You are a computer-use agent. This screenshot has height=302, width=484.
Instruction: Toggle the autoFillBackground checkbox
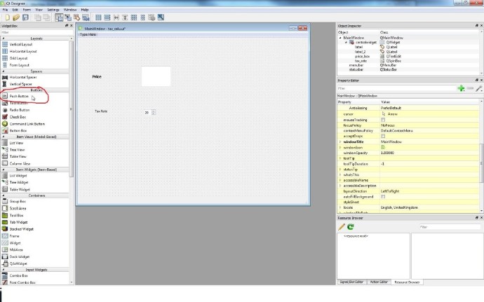383,196
